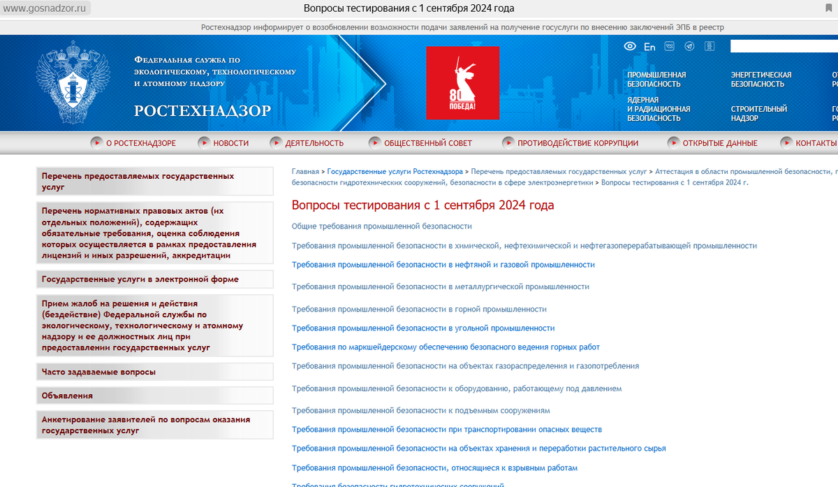
Task: Open the подъемным сооружениям requirements link
Action: 421,411
